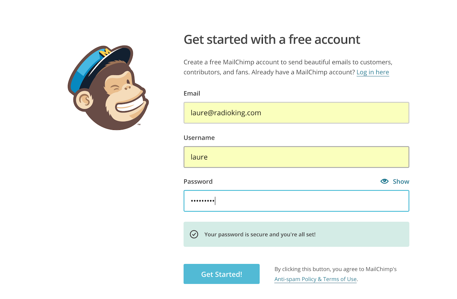
Task: Click the trademark symbol below the chimp logo
Action: [x=139, y=125]
